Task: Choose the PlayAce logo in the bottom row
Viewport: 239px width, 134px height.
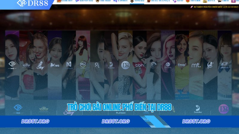Action: pyautogui.click(x=121, y=113)
